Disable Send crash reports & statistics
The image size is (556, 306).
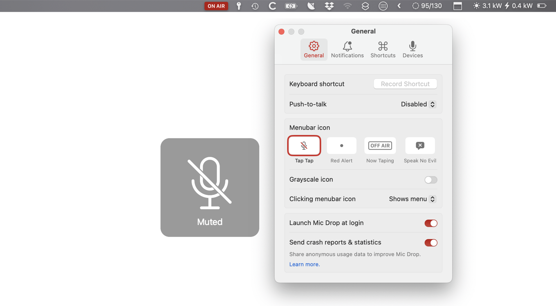(430, 243)
